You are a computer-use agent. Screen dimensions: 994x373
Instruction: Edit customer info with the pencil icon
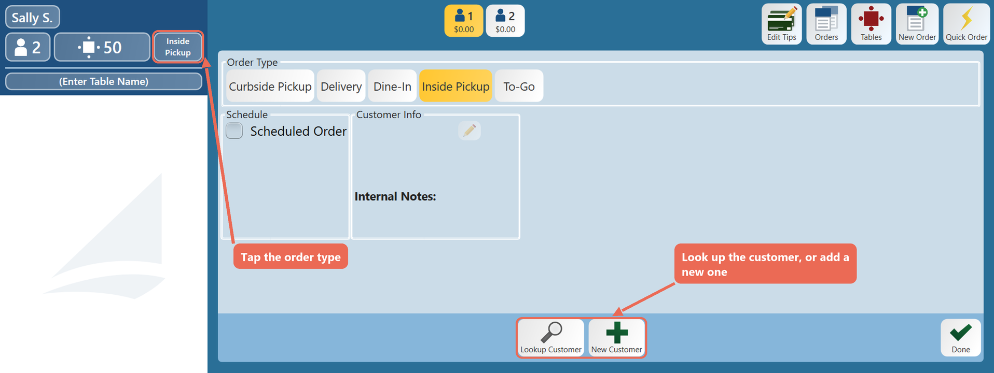tap(470, 131)
